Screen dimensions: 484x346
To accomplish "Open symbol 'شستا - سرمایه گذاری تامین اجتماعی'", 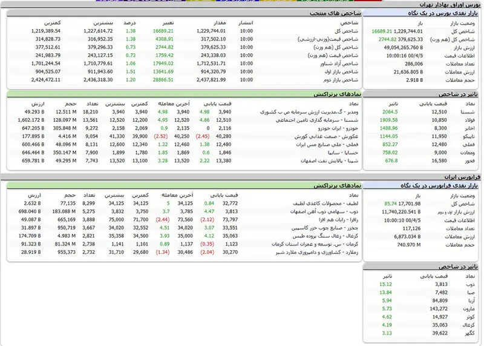I will point(316,120).
